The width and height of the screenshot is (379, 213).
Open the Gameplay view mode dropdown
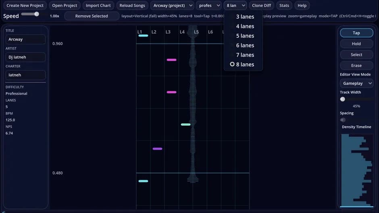pyautogui.click(x=356, y=83)
